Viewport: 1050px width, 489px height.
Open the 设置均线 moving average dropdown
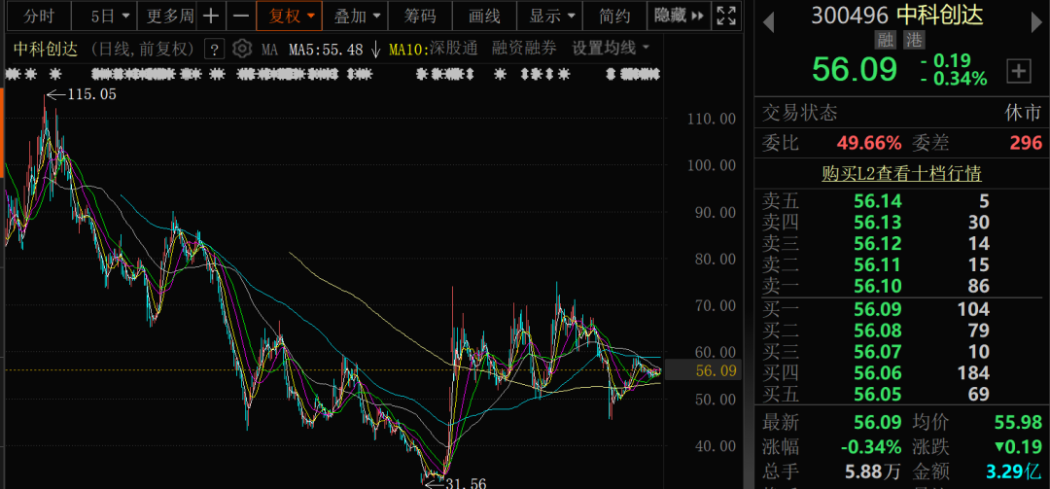pos(611,49)
